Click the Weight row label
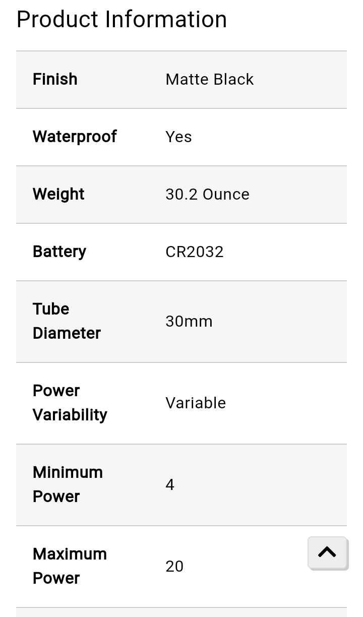 pos(58,194)
